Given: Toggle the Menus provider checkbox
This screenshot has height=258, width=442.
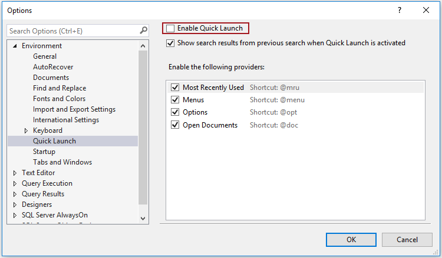Looking at the screenshot, I should 175,100.
